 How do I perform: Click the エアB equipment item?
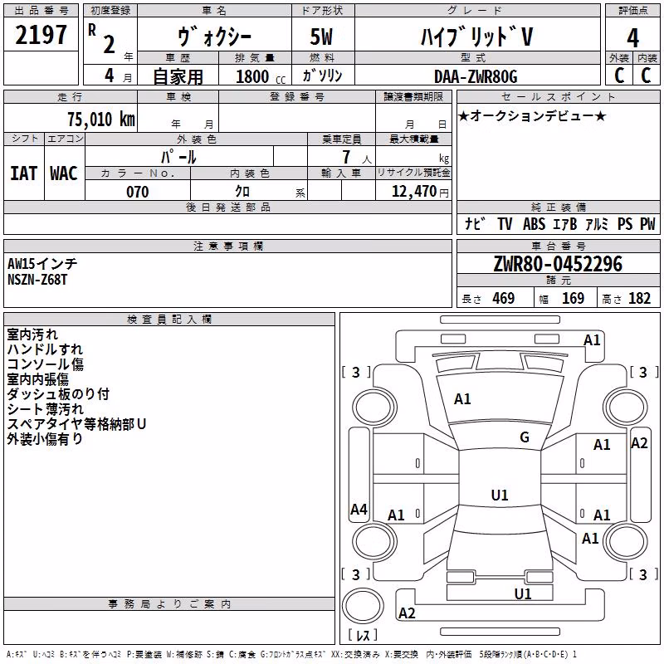coord(565,223)
